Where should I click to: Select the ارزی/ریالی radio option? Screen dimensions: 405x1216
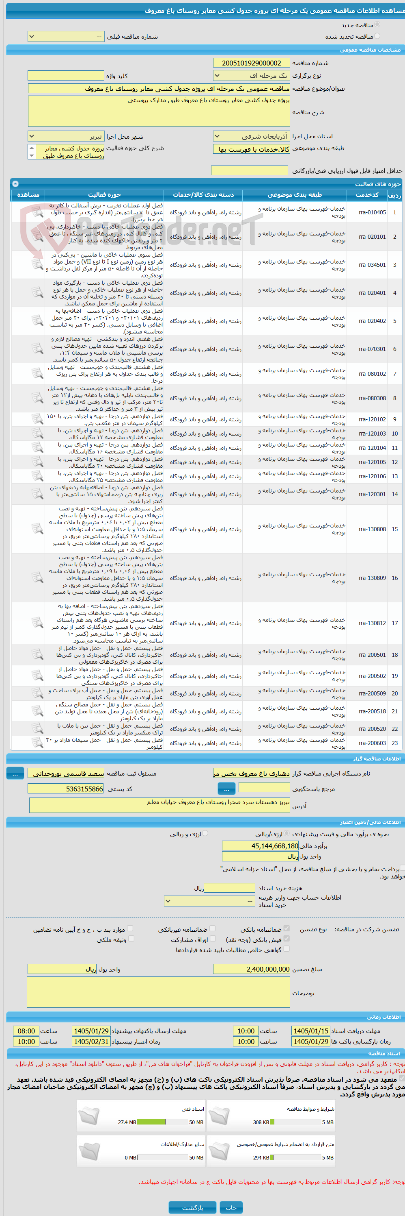pyautogui.click(x=288, y=834)
